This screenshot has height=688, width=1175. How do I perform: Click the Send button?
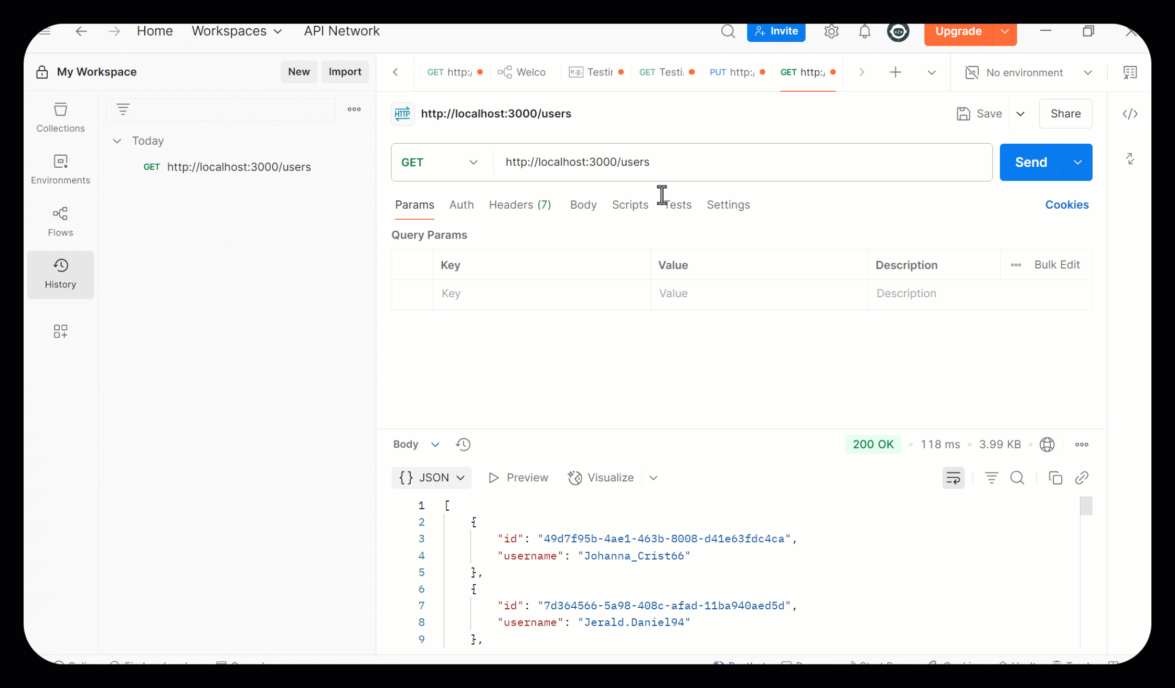point(1031,162)
